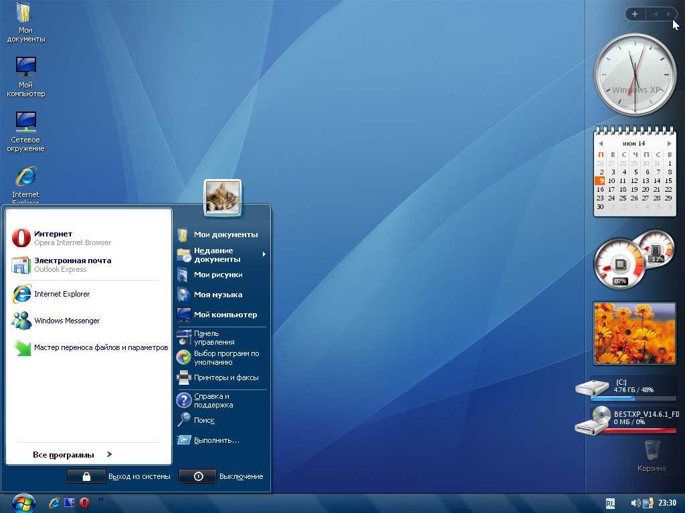This screenshot has width=685, height=513.
Task: Launch Internet Explorer from Quick Launch
Action: 54,503
